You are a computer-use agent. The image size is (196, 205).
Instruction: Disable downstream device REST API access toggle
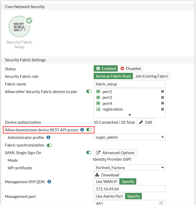89,130
